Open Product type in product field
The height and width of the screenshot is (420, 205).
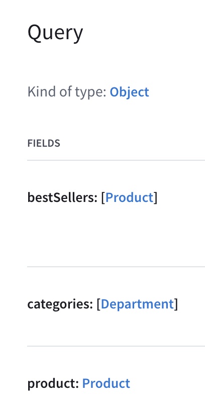point(106,383)
